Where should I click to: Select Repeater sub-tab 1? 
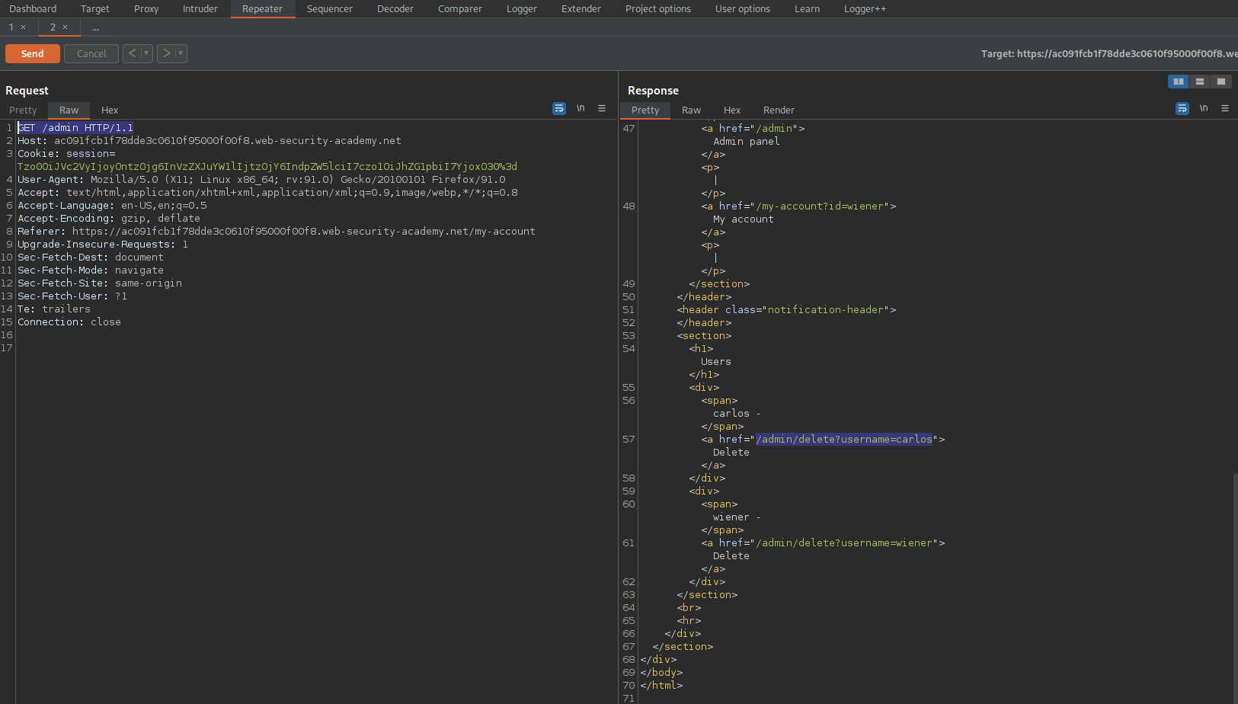click(11, 27)
